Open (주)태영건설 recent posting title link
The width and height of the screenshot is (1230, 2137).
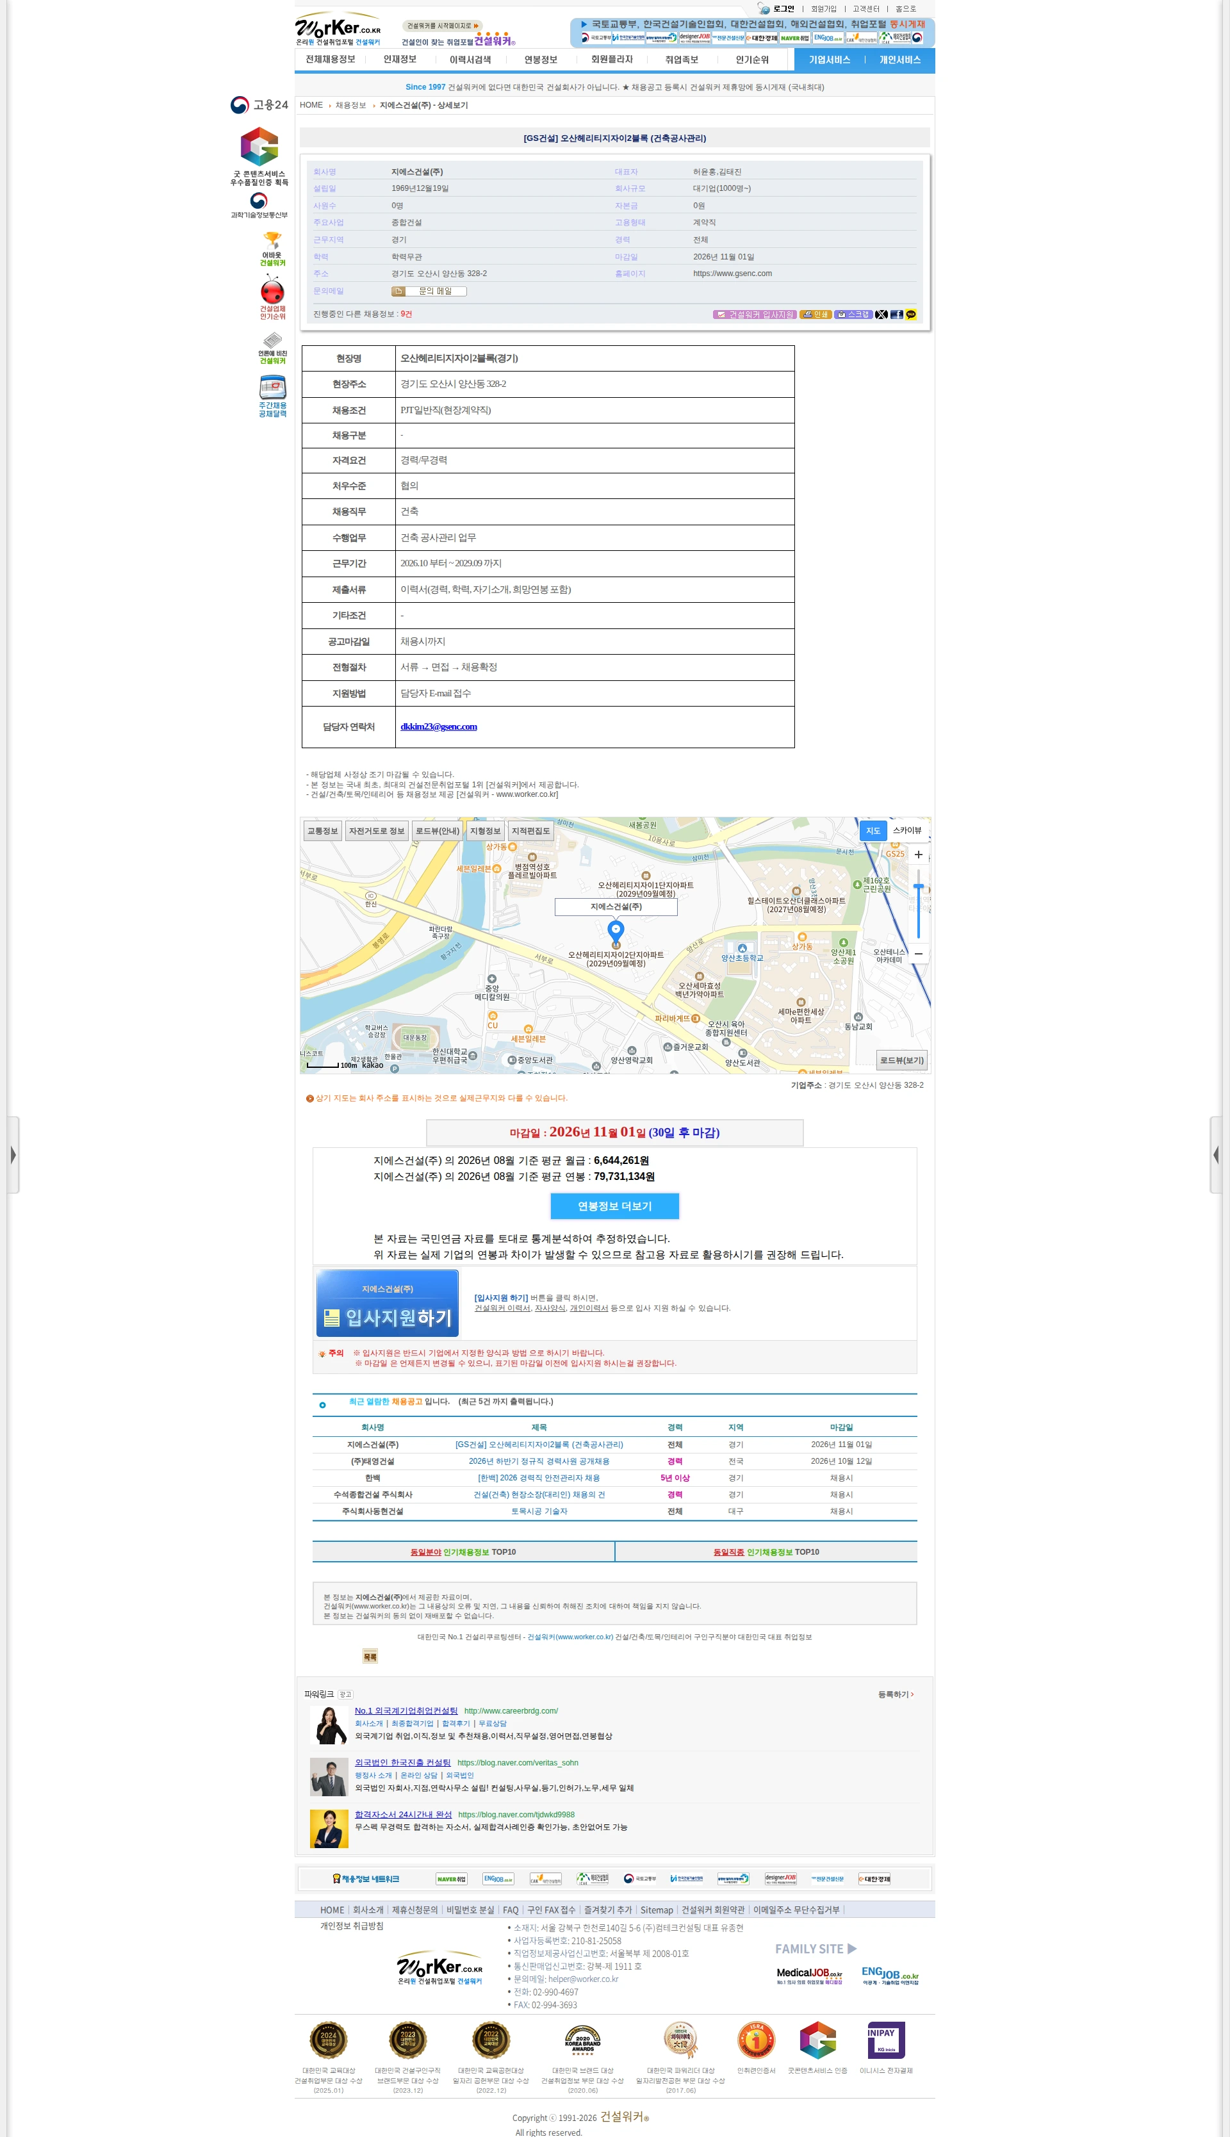coord(539,1461)
